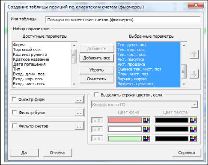Click the white '= 0' background color swatch
Screen dimensions: 208x165
point(125,130)
